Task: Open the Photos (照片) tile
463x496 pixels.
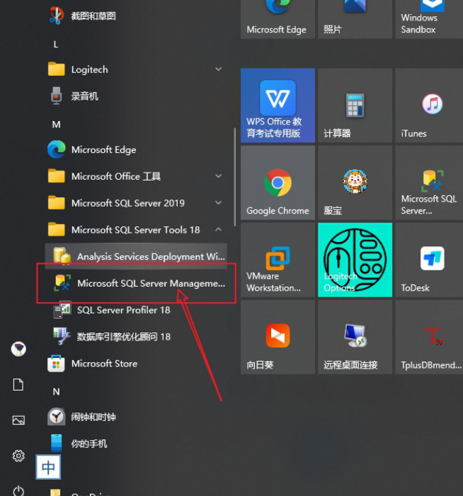Action: [355, 19]
